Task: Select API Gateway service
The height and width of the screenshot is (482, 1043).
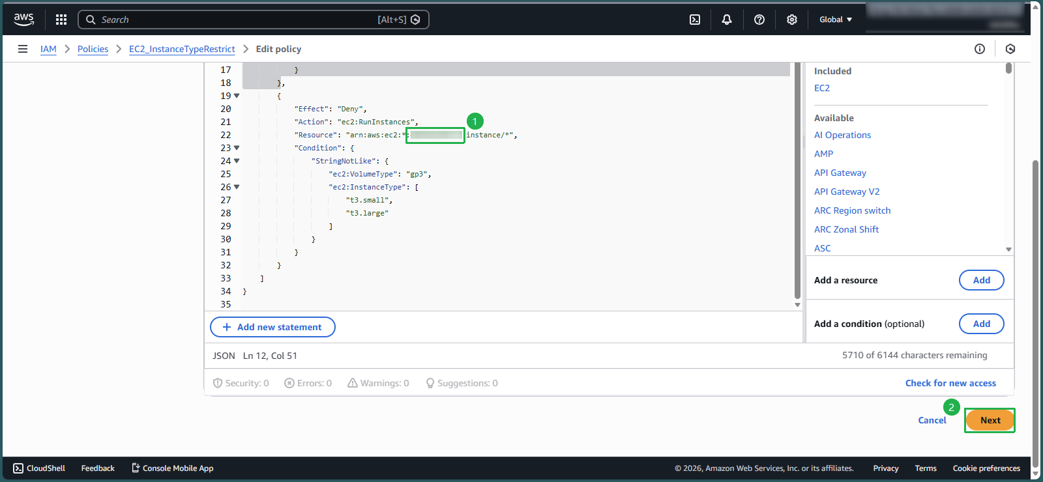Action: (x=840, y=173)
